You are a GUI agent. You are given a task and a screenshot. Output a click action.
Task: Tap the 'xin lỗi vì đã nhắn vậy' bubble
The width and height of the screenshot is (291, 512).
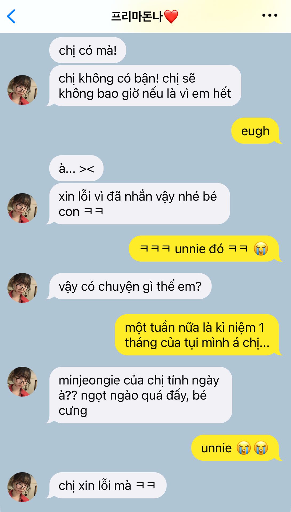(x=139, y=204)
